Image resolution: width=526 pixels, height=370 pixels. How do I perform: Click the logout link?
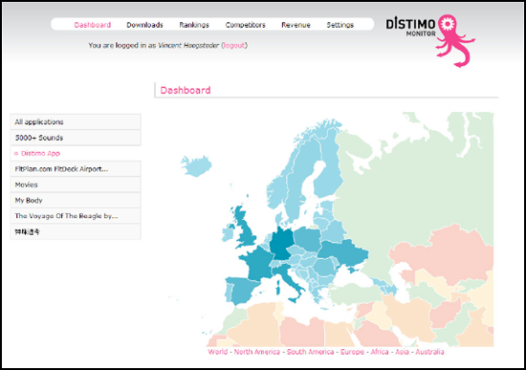coord(234,45)
